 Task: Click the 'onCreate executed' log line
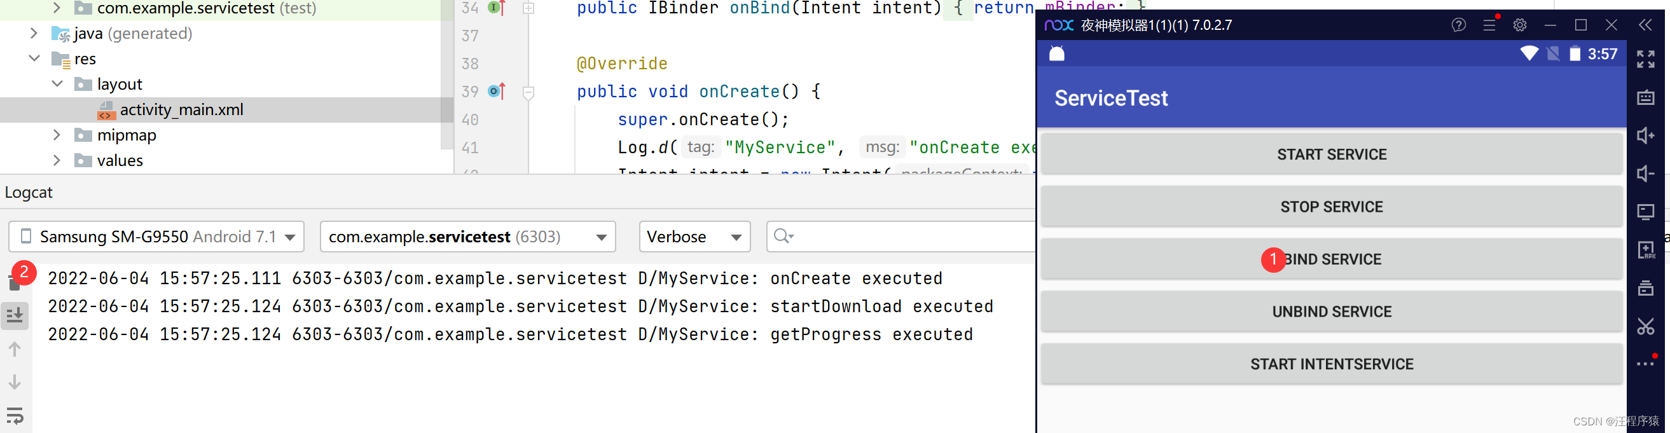click(495, 278)
